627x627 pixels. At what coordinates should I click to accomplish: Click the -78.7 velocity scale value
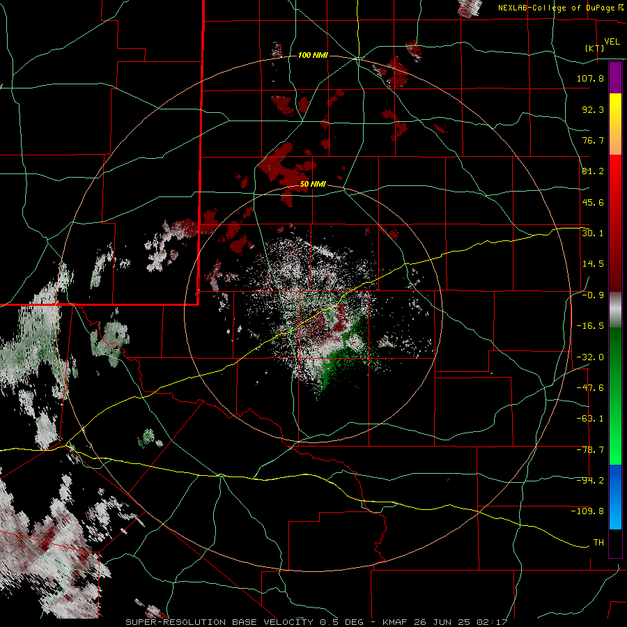tap(590, 450)
